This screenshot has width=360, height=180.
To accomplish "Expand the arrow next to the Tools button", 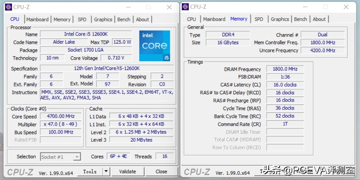I will coord(106,171).
